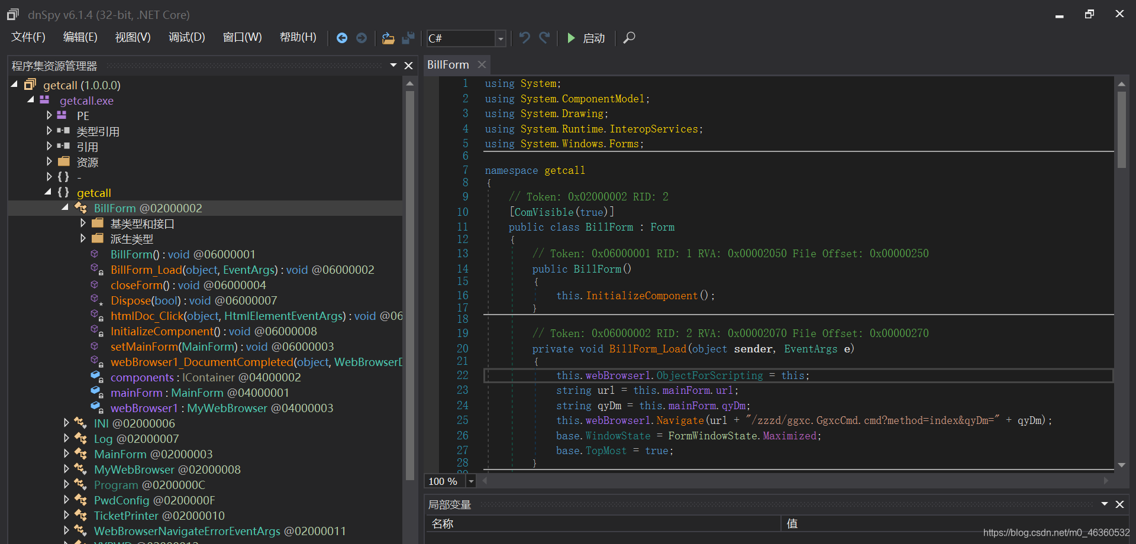
Task: Click the getcall.exe module icon
Action: [44, 100]
